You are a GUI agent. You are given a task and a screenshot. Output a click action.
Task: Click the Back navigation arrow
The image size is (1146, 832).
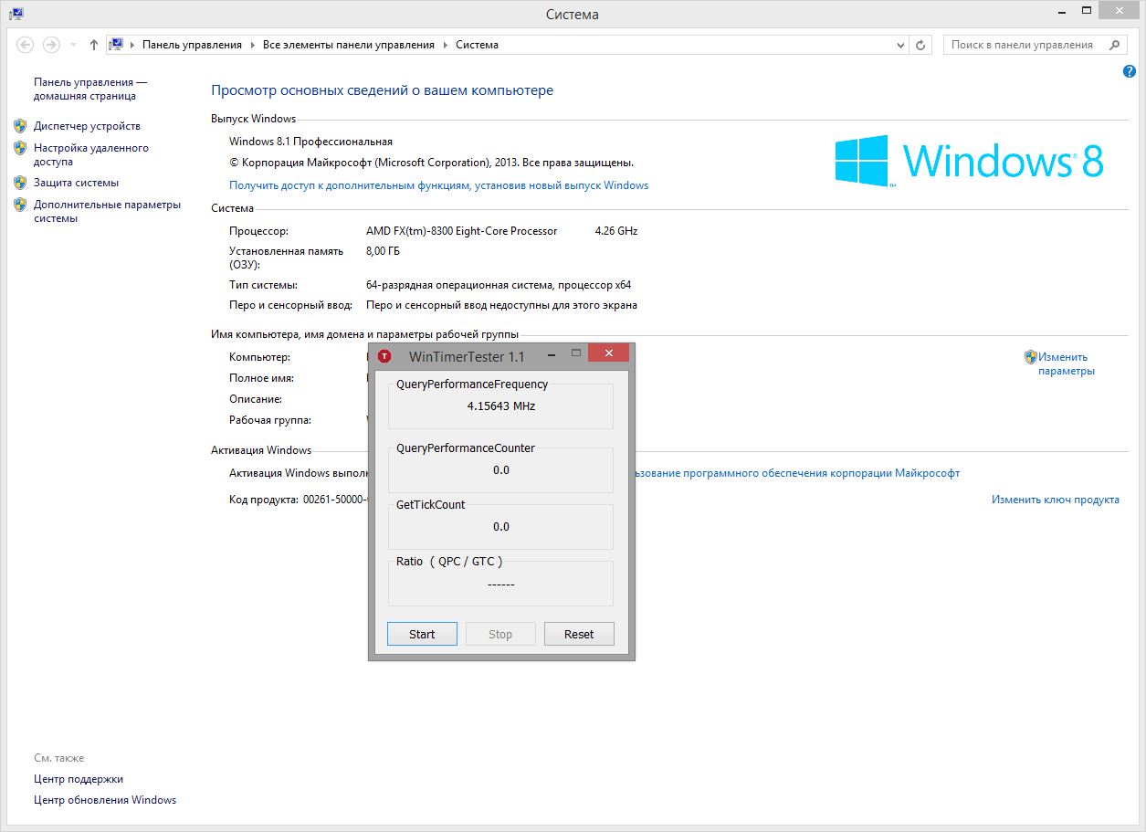click(x=26, y=45)
